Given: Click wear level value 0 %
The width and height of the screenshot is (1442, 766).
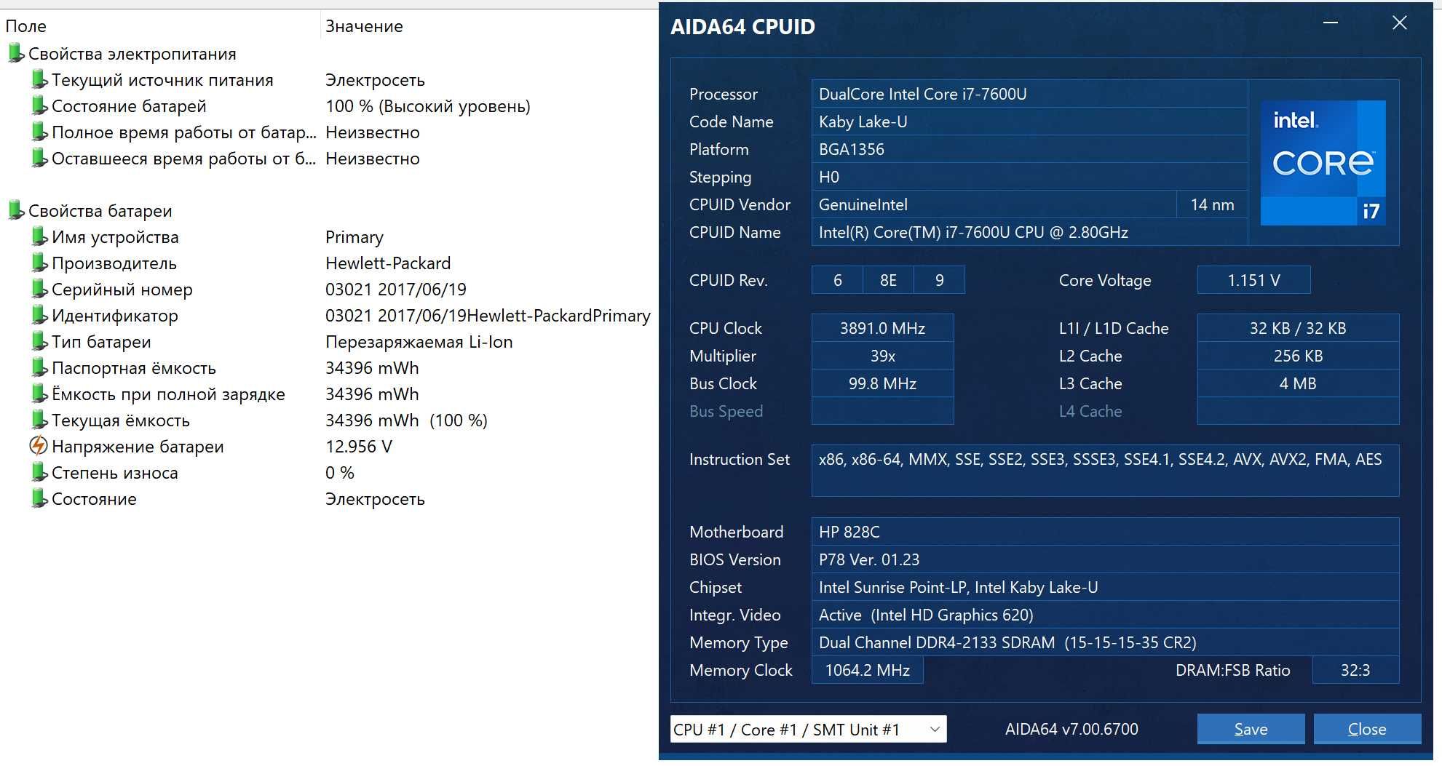Looking at the screenshot, I should point(340,473).
